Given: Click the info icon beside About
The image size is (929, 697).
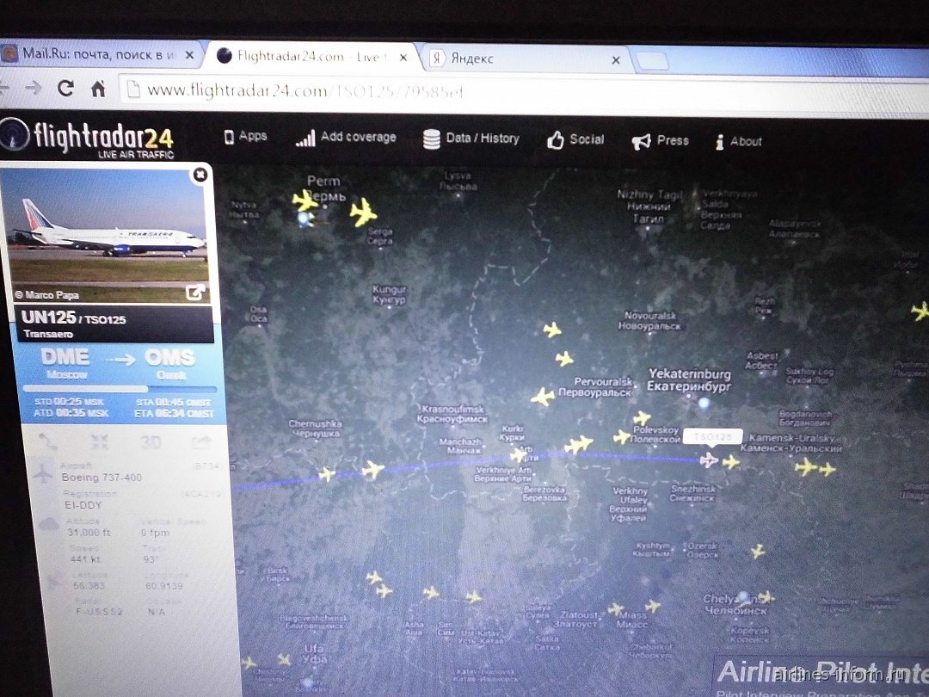Looking at the screenshot, I should [x=719, y=142].
